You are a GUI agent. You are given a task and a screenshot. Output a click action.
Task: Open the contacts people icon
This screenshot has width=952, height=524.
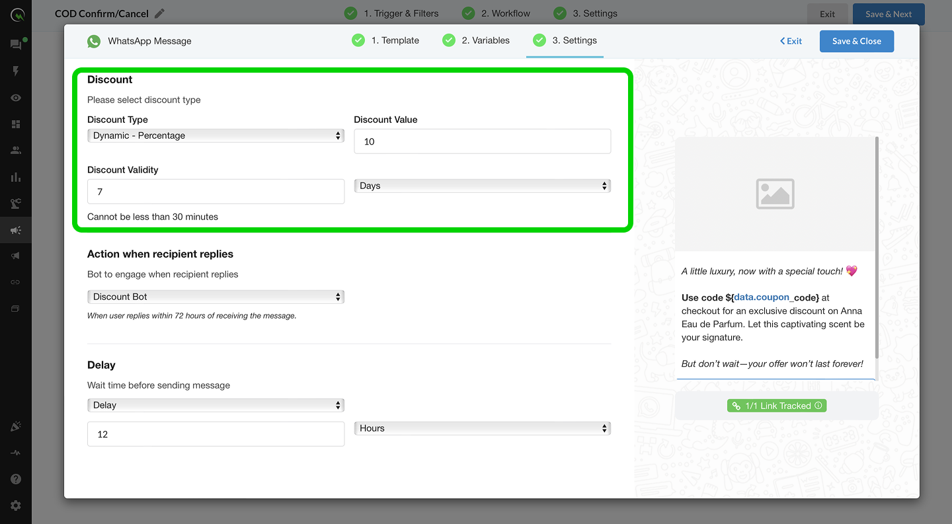(16, 150)
